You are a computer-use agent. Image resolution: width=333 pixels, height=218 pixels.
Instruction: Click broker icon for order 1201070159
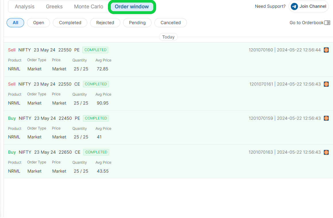click(x=326, y=118)
